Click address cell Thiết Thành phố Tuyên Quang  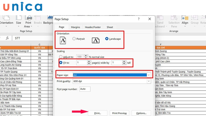[x=181, y=72]
